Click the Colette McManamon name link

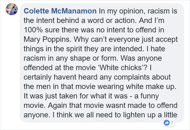(x=60, y=11)
